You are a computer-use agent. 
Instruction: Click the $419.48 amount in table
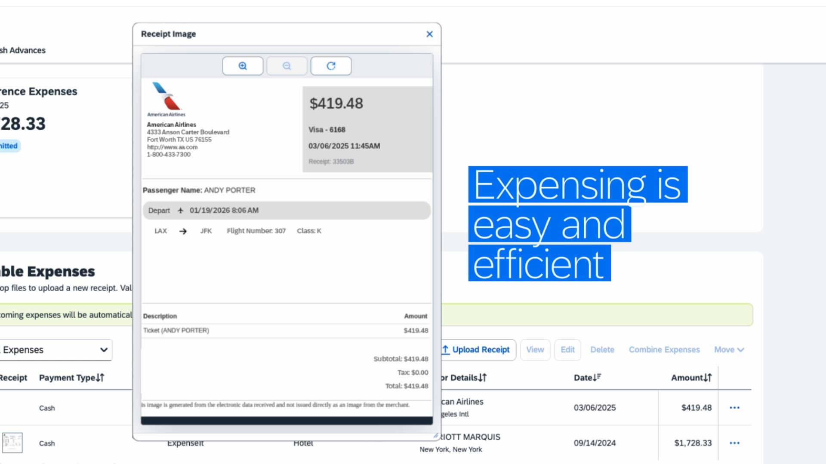[x=696, y=408]
